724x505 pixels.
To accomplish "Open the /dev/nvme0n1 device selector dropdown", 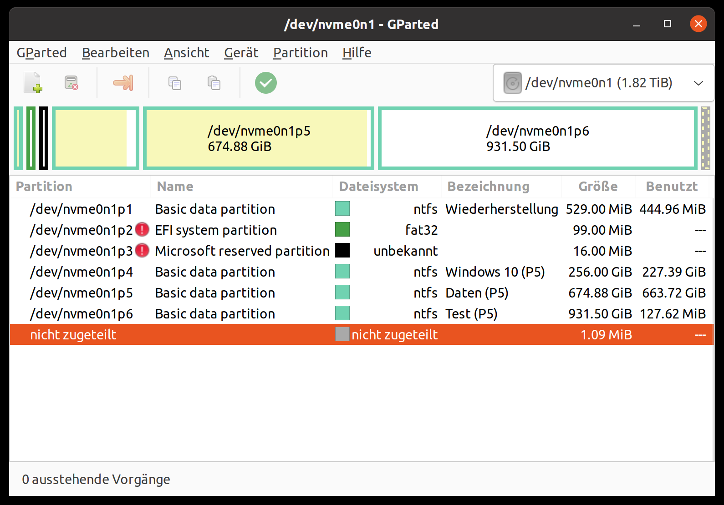I will pyautogui.click(x=603, y=83).
